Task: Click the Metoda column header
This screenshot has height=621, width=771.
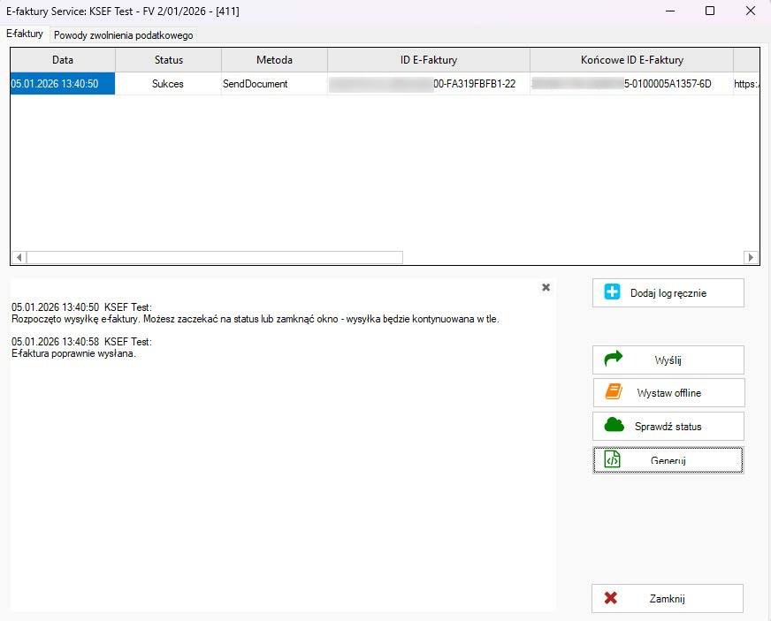Action: tap(274, 60)
